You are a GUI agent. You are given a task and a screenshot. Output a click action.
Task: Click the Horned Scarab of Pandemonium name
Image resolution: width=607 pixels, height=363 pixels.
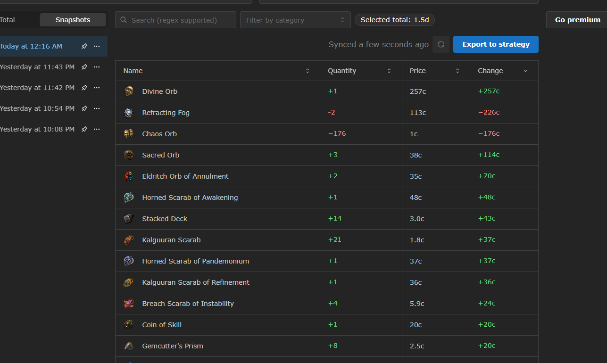(x=196, y=261)
